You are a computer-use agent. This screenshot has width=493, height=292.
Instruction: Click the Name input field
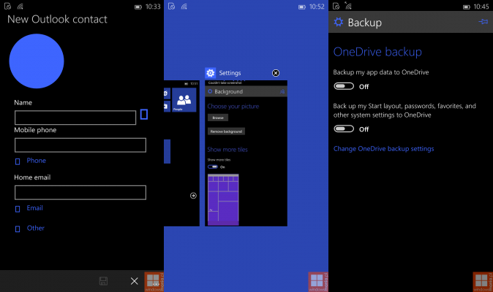[x=75, y=118]
